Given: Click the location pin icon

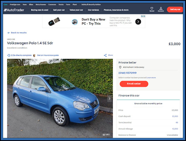Looking at the screenshot, I should (x=120, y=67).
